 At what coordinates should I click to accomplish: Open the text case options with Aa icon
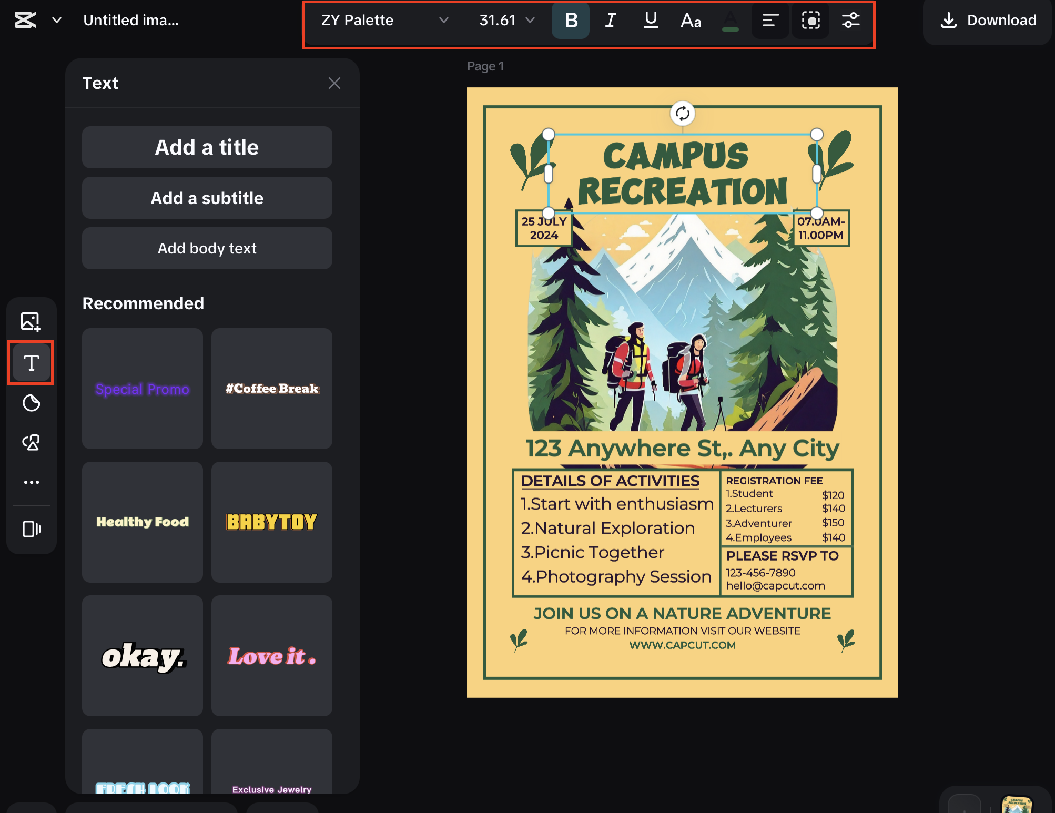691,21
